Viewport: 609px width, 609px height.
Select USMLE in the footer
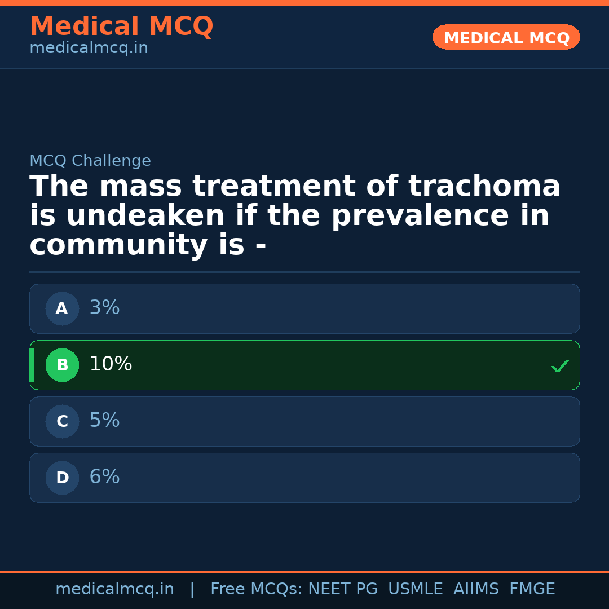coord(415,589)
